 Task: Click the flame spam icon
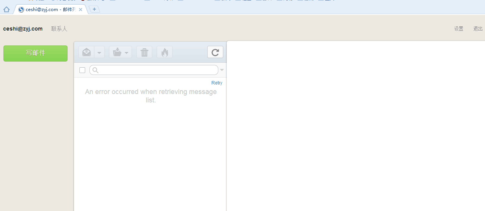coord(165,52)
